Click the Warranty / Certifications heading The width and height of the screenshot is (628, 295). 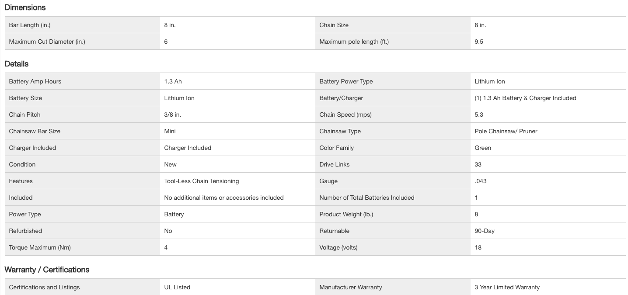coord(47,270)
